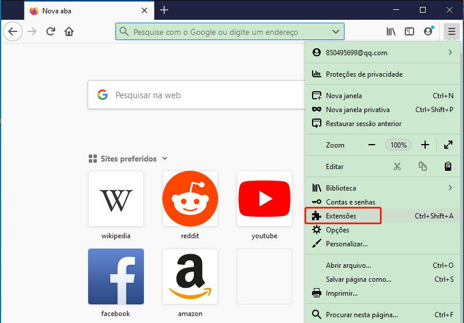Screen dimensions: 464x323
Task: Choose Abrir arquivo... from the menu
Action: pos(383,265)
